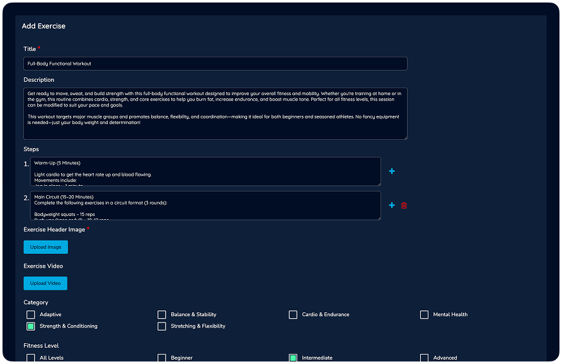Select the Beginner fitness level checkbox
Viewport: 562px width, 364px height.
pyautogui.click(x=162, y=358)
